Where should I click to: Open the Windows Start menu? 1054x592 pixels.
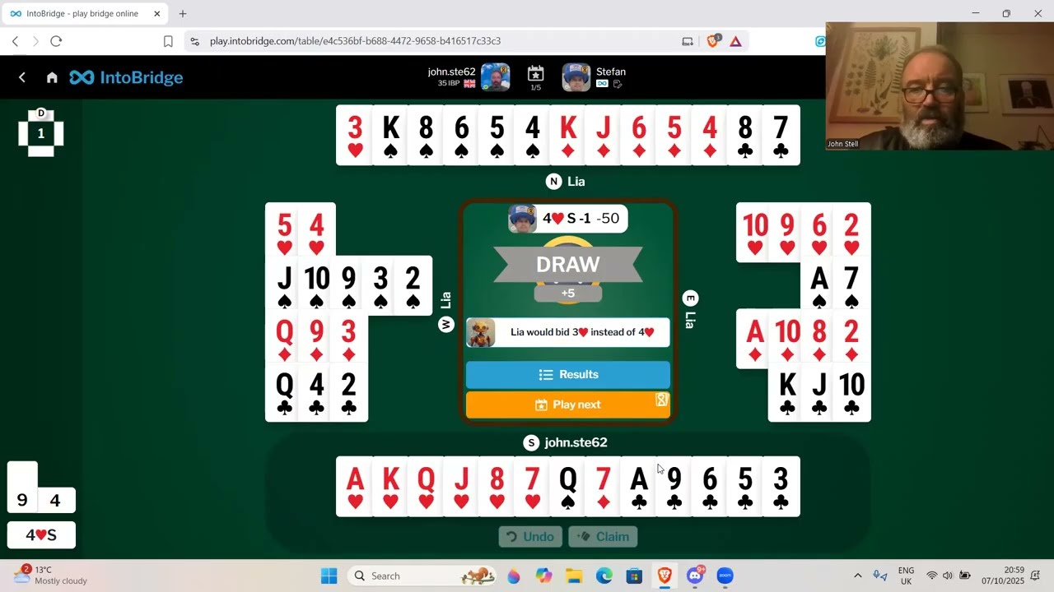pyautogui.click(x=329, y=576)
